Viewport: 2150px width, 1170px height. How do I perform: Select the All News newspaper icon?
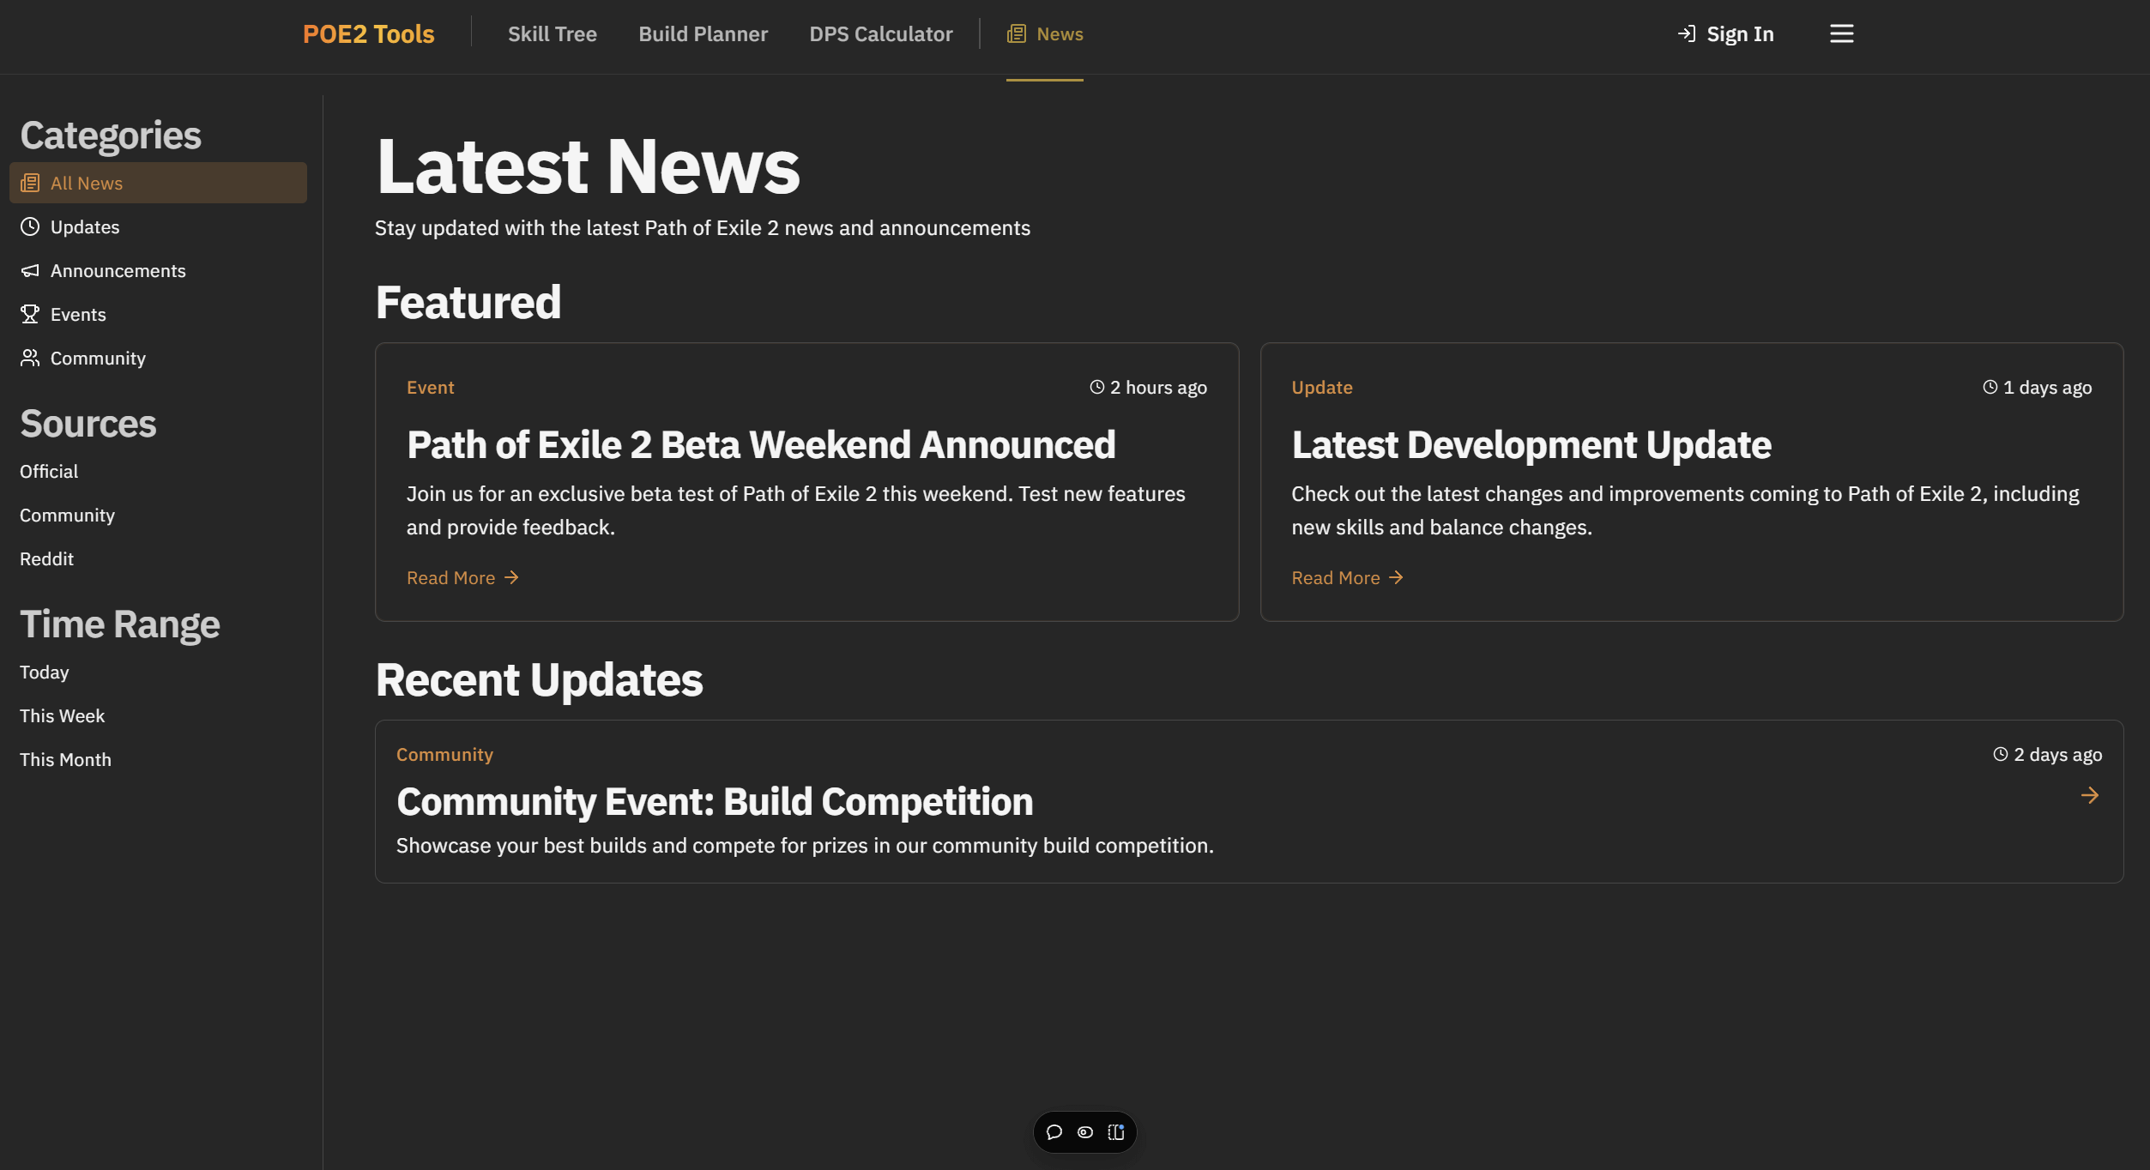[x=30, y=183]
